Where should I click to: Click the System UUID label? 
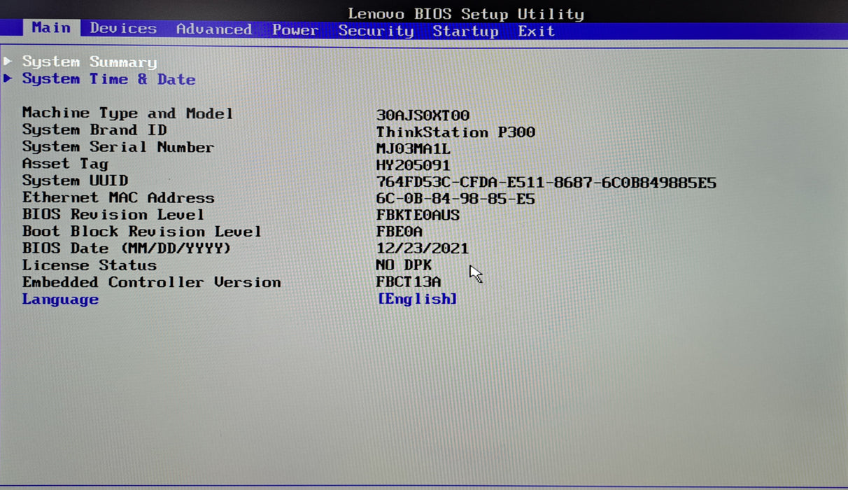coord(75,181)
